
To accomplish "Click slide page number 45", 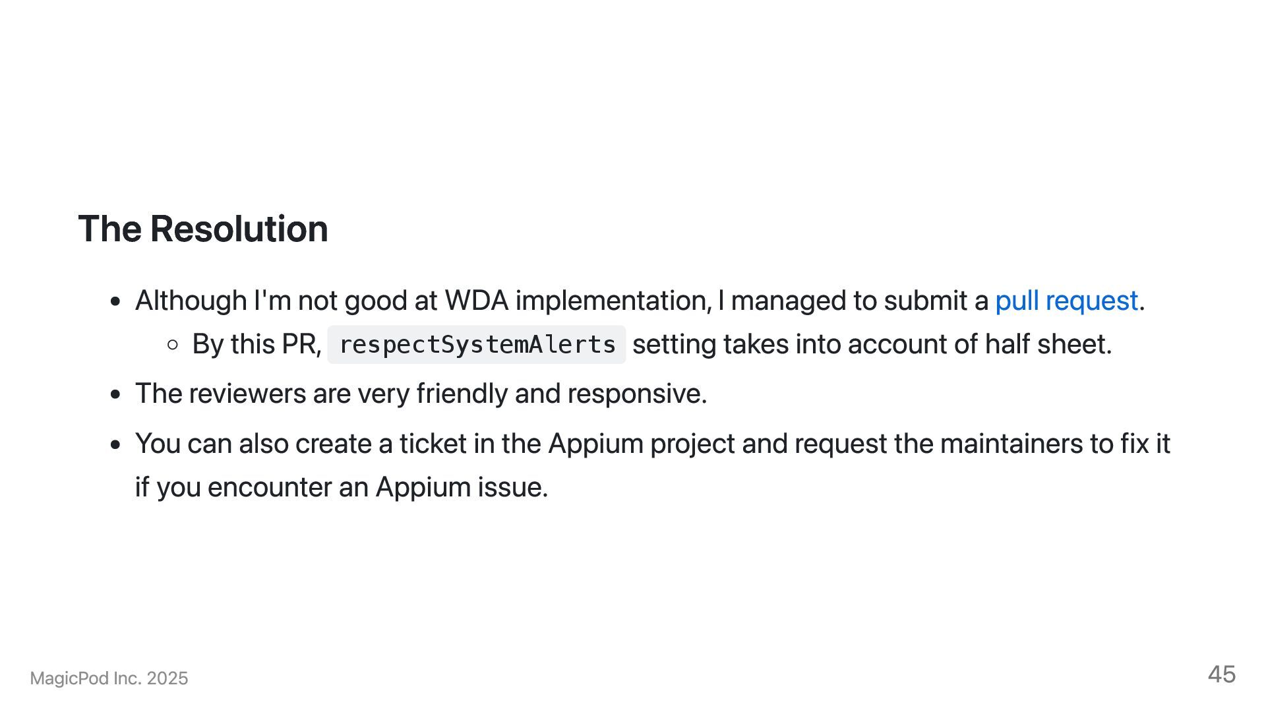I will 1221,674.
